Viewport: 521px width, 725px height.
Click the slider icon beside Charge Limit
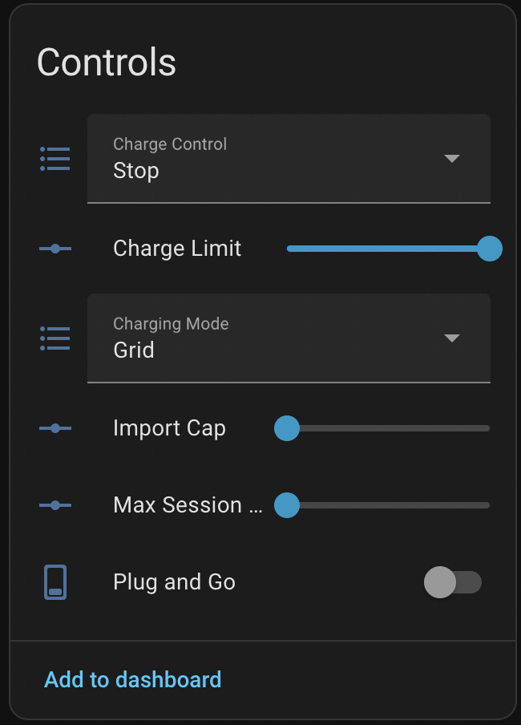tap(55, 249)
